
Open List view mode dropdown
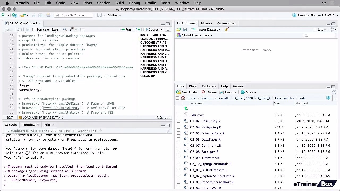[320, 29]
